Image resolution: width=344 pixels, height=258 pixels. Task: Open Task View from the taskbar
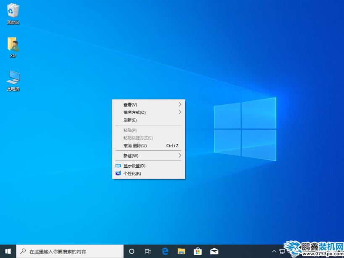pyautogui.click(x=148, y=251)
